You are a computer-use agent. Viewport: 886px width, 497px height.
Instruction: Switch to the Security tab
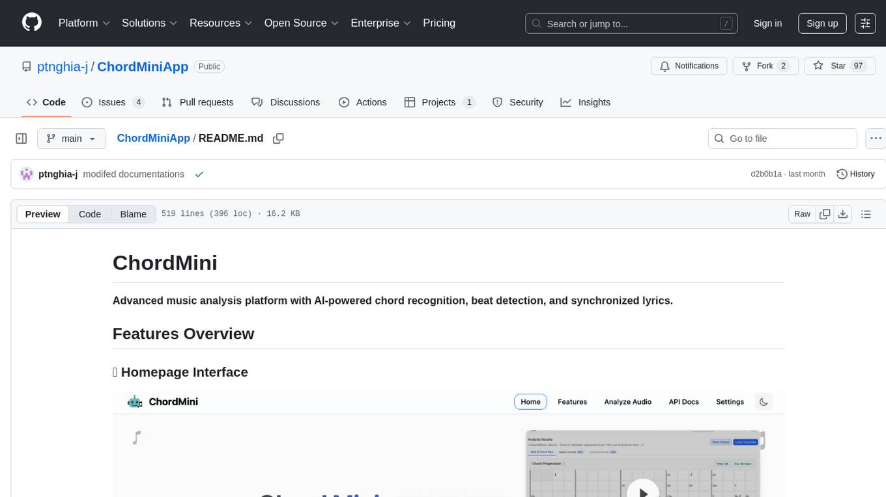coord(518,102)
